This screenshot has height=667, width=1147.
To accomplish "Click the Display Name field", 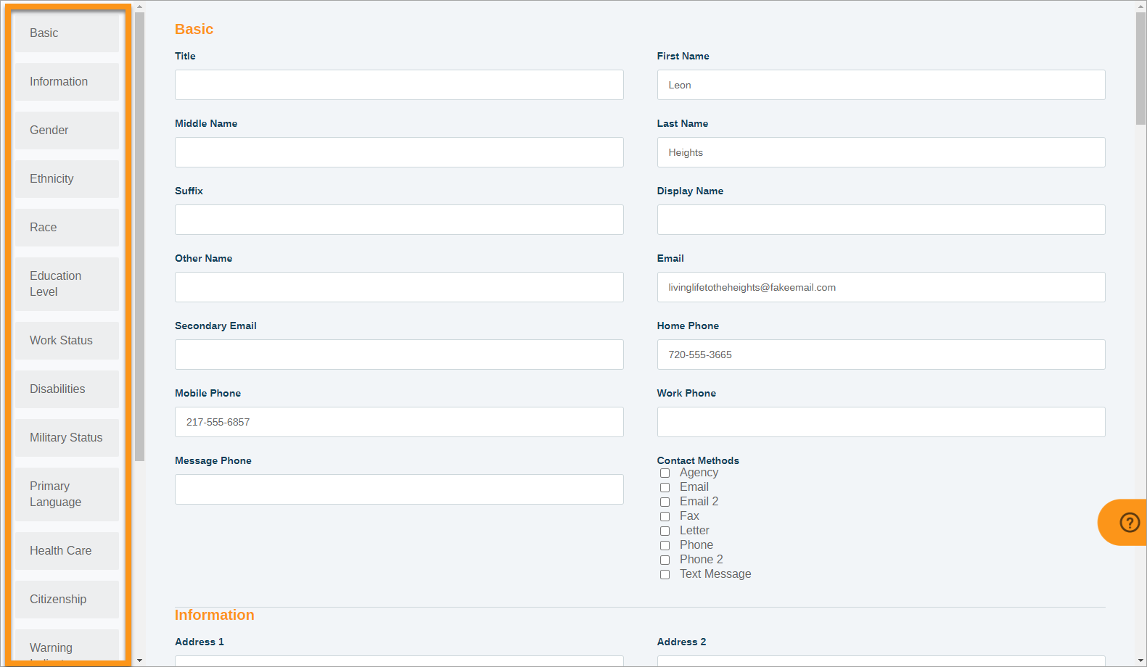I will 881,220.
